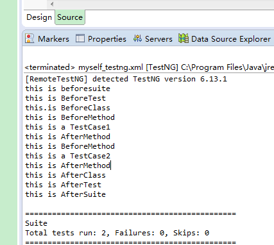The image size is (274, 245).
Task: Switch to the Source tab
Action: click(70, 17)
